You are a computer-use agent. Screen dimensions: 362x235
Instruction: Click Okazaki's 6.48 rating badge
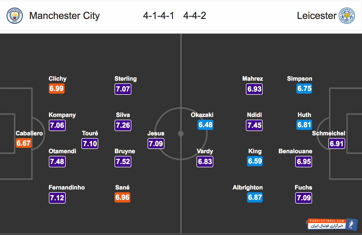205,125
